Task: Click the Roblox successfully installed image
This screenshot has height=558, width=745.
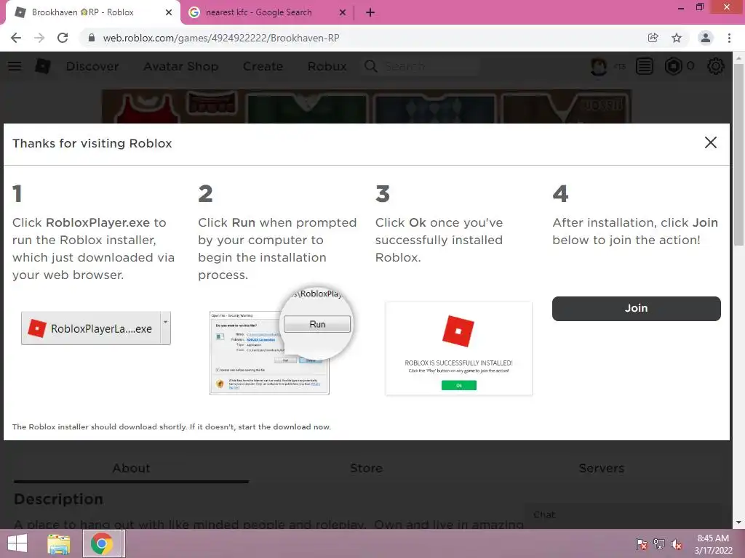Action: pos(459,348)
